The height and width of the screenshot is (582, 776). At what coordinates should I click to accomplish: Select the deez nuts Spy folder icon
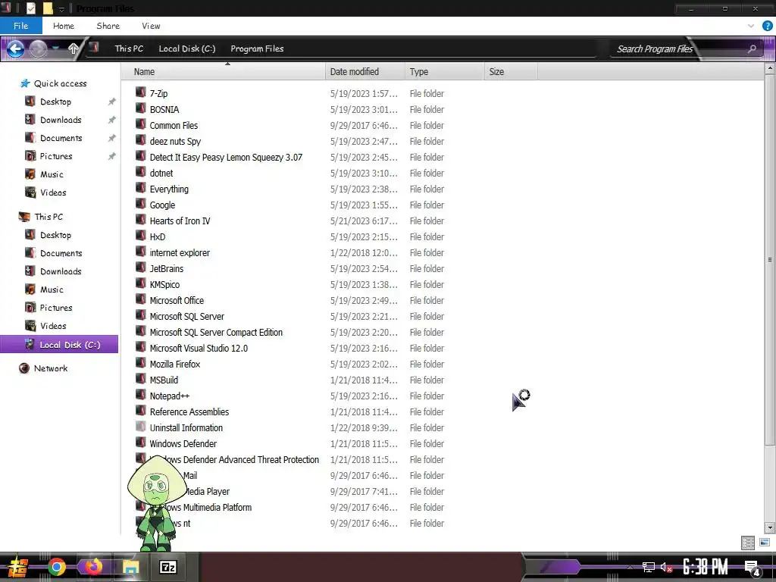tap(140, 140)
